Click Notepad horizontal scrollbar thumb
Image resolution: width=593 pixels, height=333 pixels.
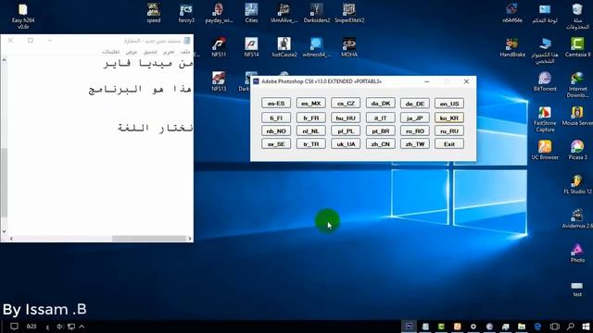click(x=149, y=239)
